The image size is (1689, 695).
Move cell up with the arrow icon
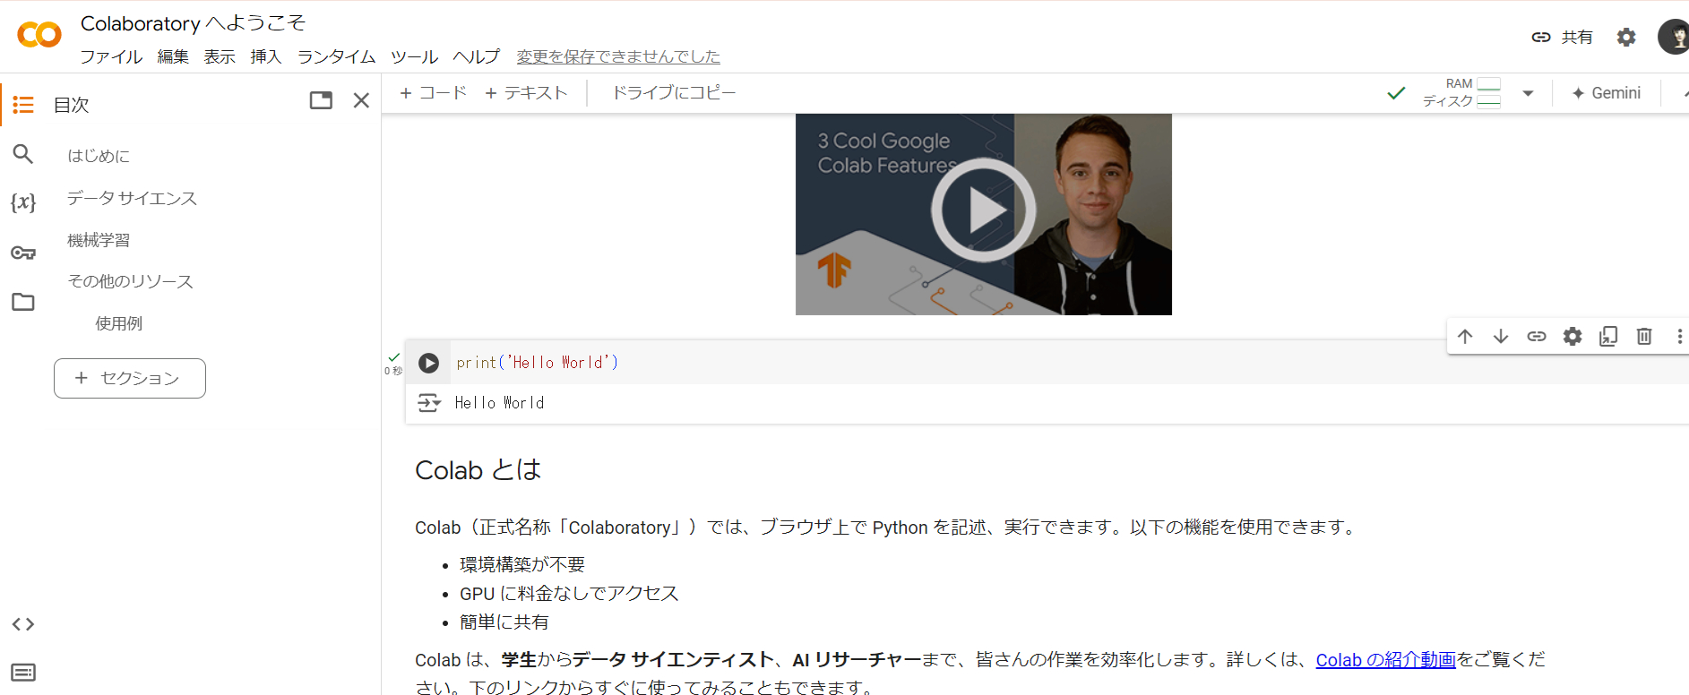pos(1465,337)
